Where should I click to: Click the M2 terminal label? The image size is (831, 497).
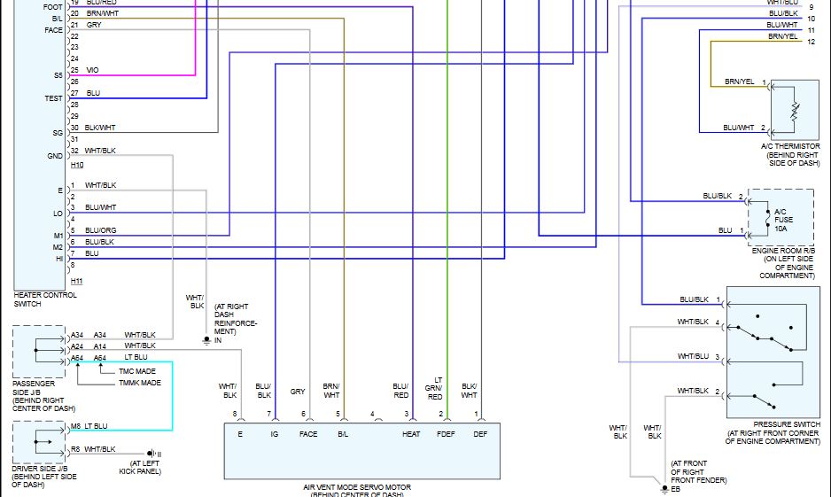coord(58,247)
